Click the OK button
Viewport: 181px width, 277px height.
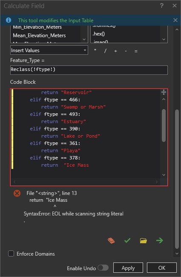point(162,268)
